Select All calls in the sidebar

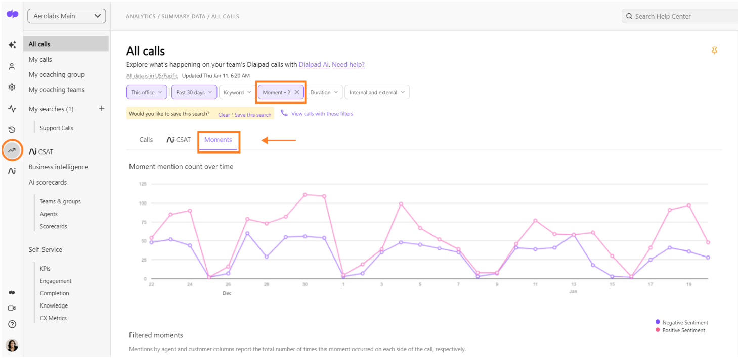coord(66,44)
